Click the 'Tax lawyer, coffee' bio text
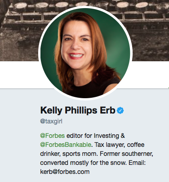169x182 pixels. click(x=120, y=145)
